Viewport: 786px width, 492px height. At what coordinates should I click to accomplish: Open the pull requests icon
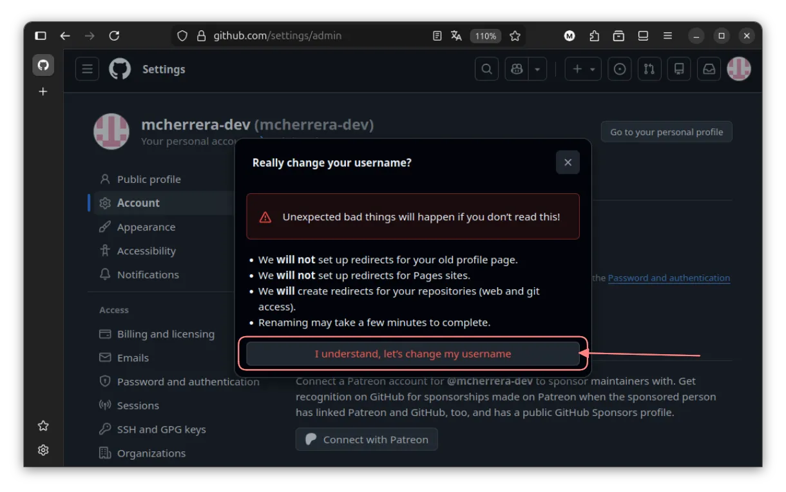tap(649, 69)
